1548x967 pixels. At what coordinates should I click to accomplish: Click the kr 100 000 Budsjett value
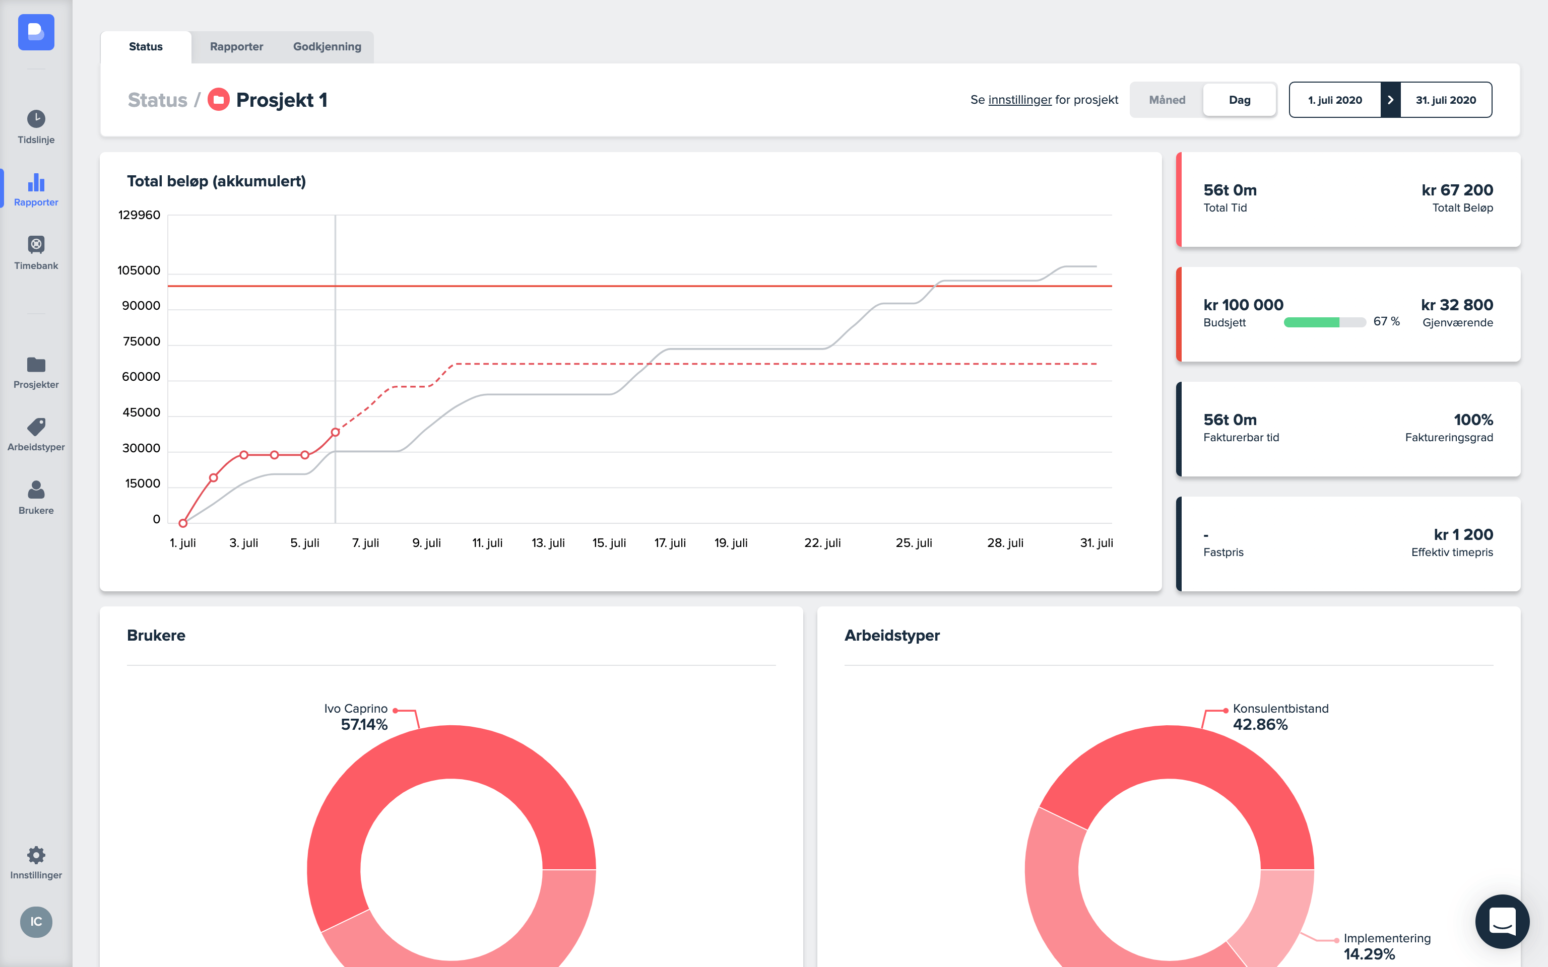click(1243, 305)
